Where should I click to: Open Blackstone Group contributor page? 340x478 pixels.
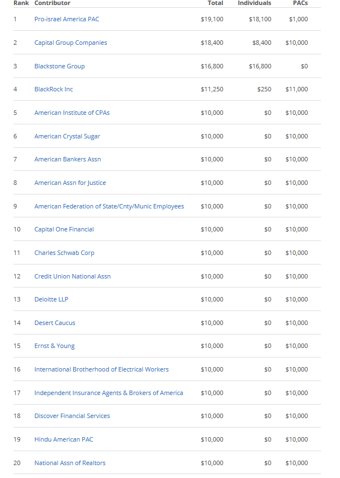59,66
